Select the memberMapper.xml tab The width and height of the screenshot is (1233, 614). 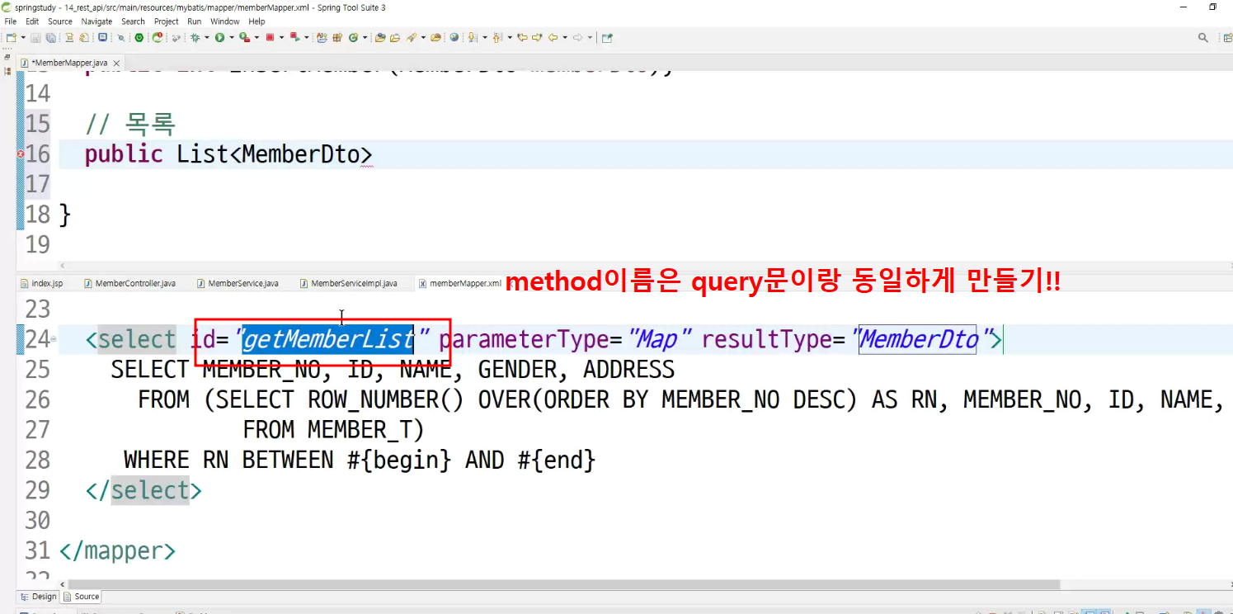coord(460,283)
